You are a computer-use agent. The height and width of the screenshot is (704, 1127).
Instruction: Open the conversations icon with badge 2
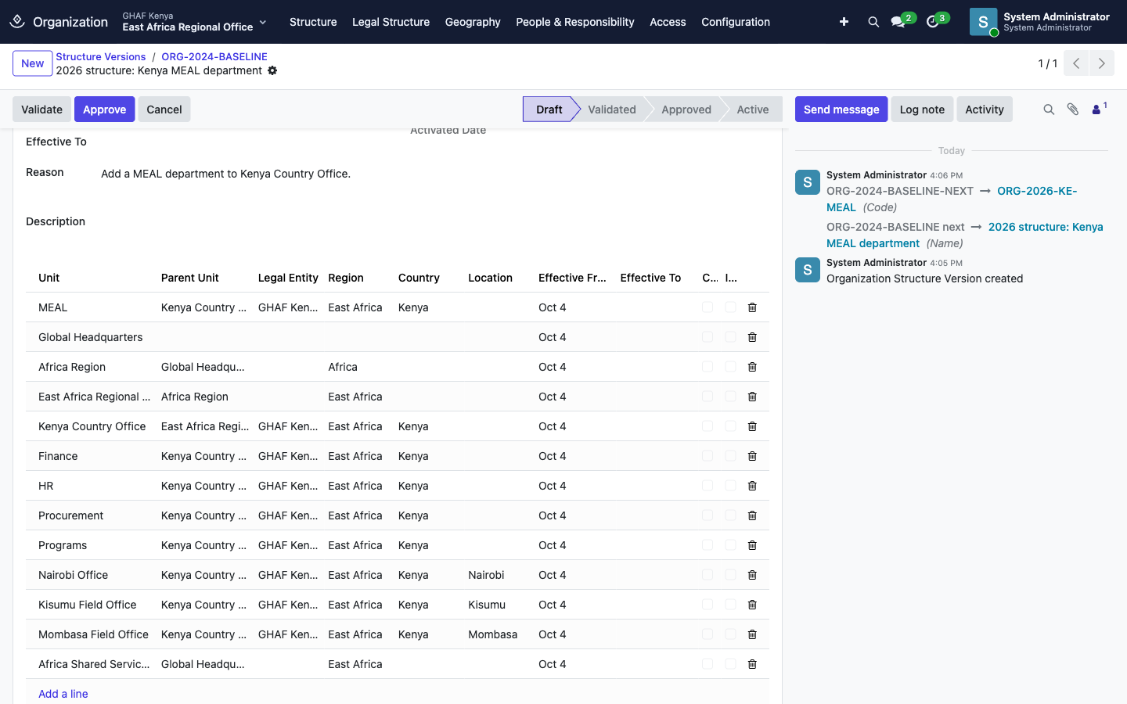898,22
